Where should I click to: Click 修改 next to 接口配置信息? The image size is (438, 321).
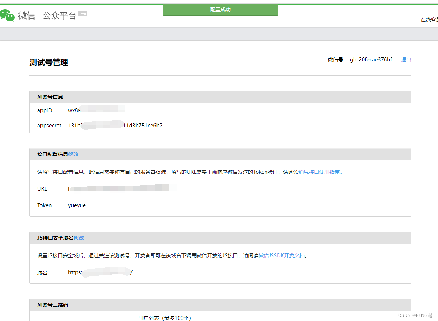coord(74,154)
